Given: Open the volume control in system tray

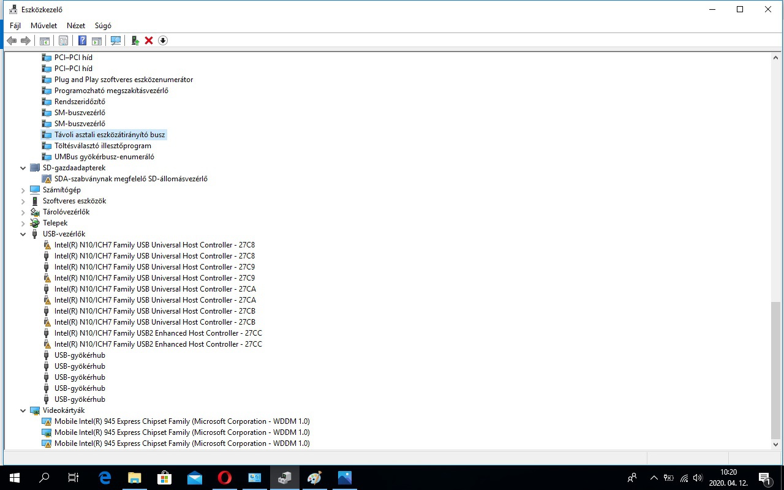Looking at the screenshot, I should (698, 478).
